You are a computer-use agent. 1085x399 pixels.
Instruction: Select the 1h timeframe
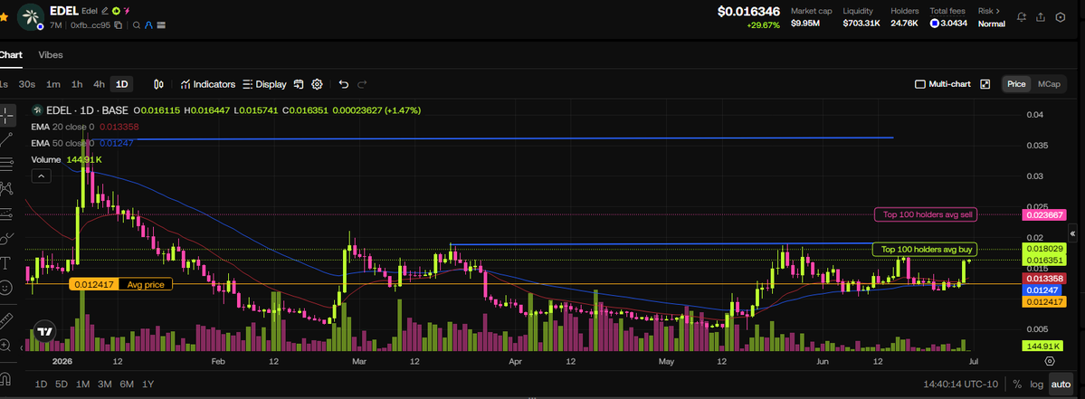point(77,84)
